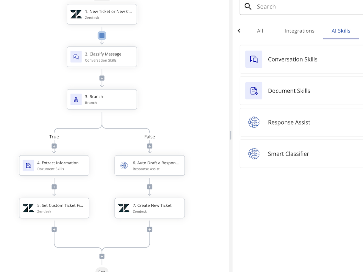Add a step under the True branch
This screenshot has height=272, width=363.
tap(54, 146)
